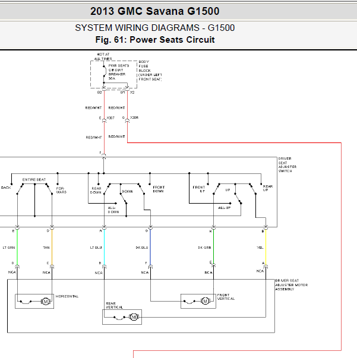Select the 'X307' connector label
This screenshot has height=358, width=357.
[x=110, y=118]
